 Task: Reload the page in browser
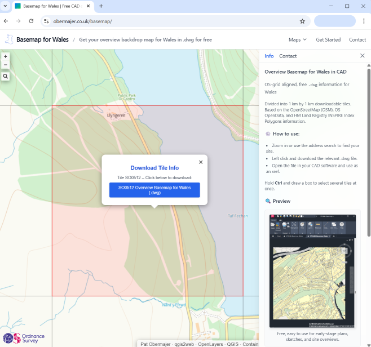31,21
